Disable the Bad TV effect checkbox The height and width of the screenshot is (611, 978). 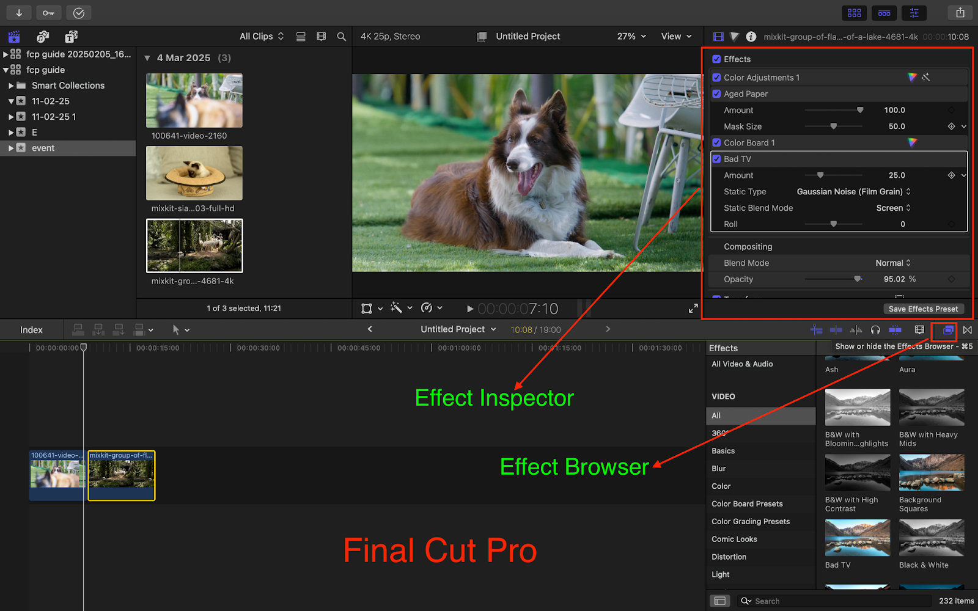(716, 159)
